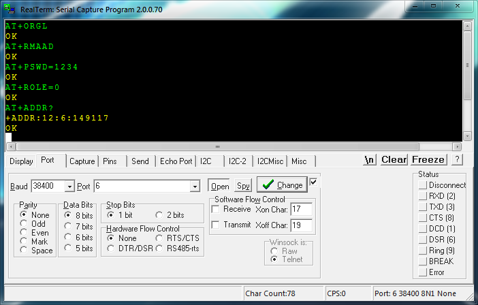Expand the Baud rate dropdown
The width and height of the screenshot is (478, 305).
[69, 186]
